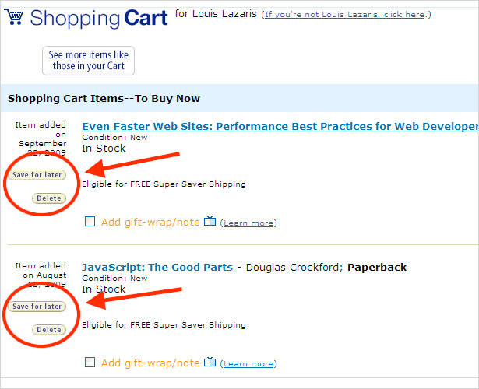Click "Shopping Cart Items--To Buy Now" section header
This screenshot has height=389, width=479.
[104, 99]
